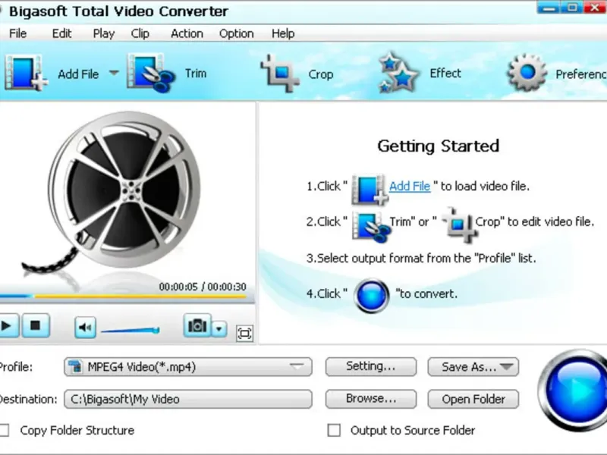The height and width of the screenshot is (455, 607).
Task: Take a snapshot with the camera icon
Action: pos(197,325)
